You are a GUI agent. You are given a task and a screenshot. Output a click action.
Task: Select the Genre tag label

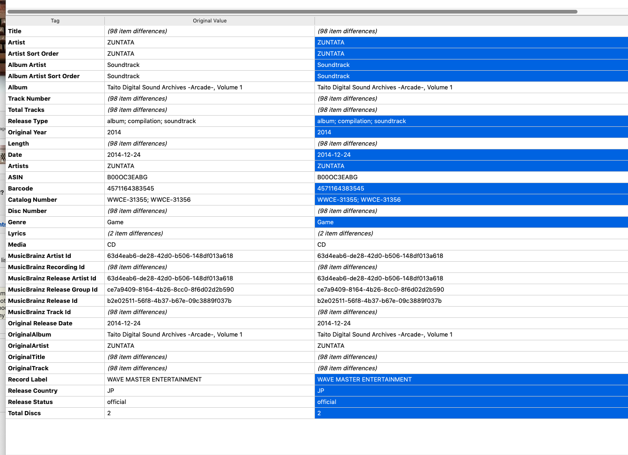coord(17,222)
